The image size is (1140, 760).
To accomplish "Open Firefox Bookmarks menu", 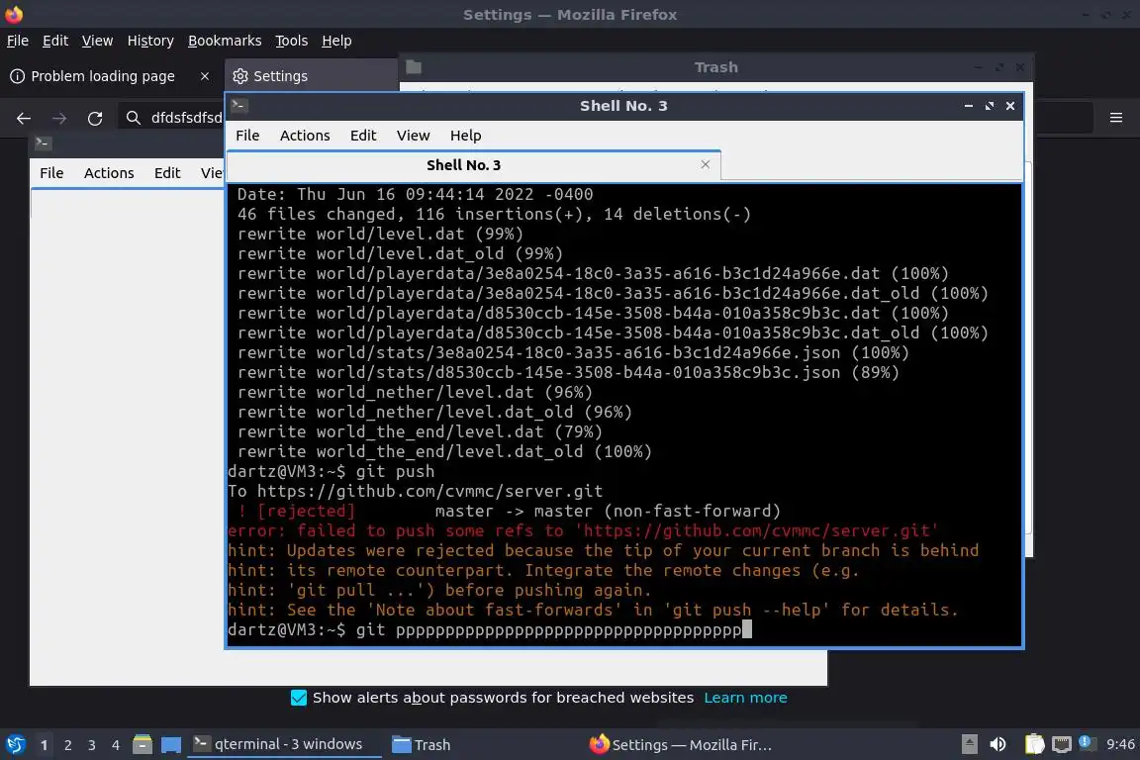I will pos(225,41).
